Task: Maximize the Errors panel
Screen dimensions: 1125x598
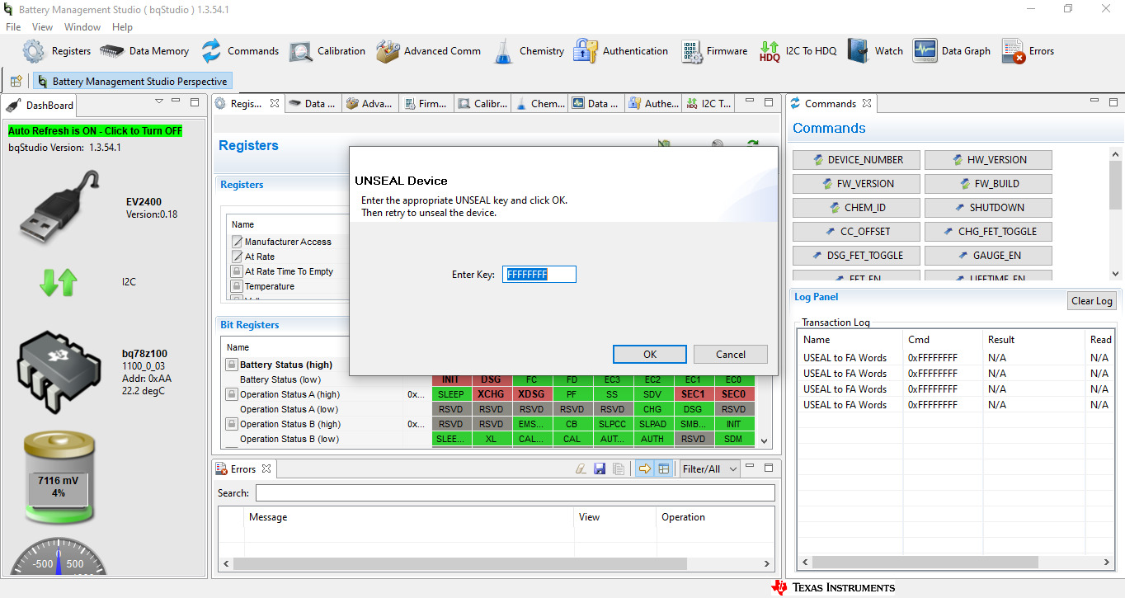Action: coord(769,468)
